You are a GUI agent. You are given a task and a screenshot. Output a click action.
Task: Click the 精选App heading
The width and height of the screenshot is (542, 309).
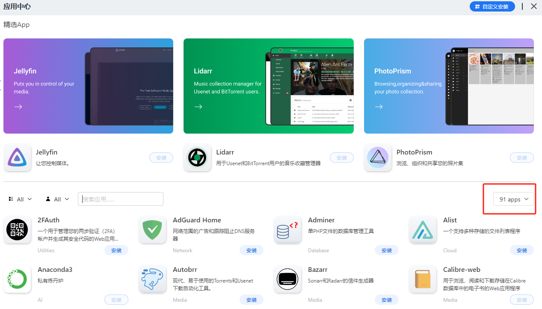click(17, 25)
